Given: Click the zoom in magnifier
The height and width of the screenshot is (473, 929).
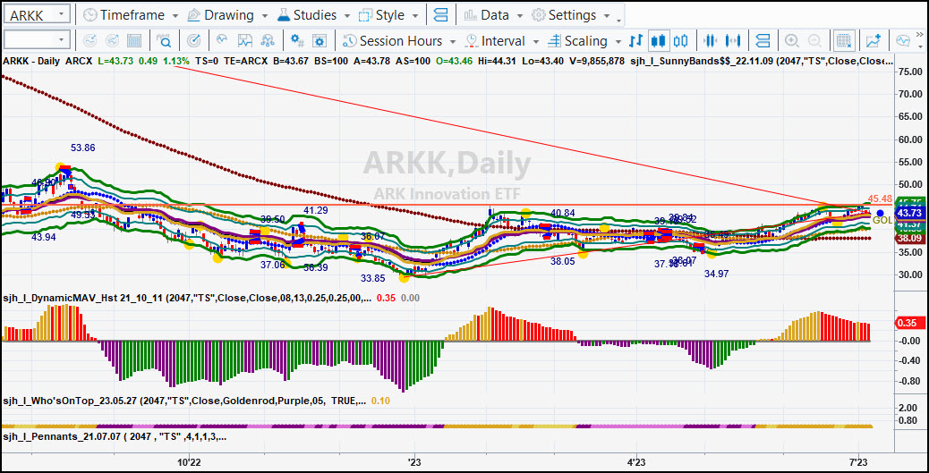Looking at the screenshot, I should click(791, 41).
